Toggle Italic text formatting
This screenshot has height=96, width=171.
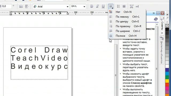(x=97, y=6)
